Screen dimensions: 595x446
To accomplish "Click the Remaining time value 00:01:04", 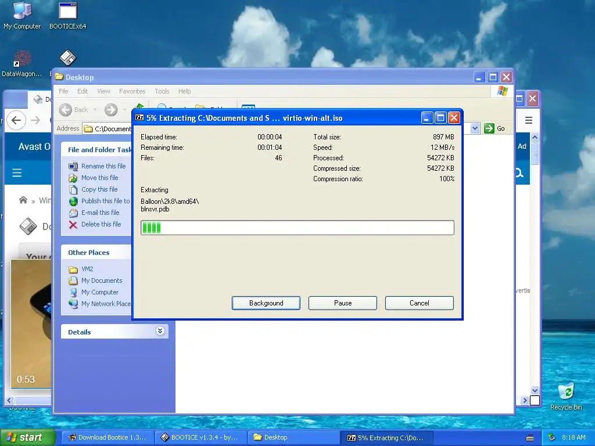I will click(x=270, y=148).
